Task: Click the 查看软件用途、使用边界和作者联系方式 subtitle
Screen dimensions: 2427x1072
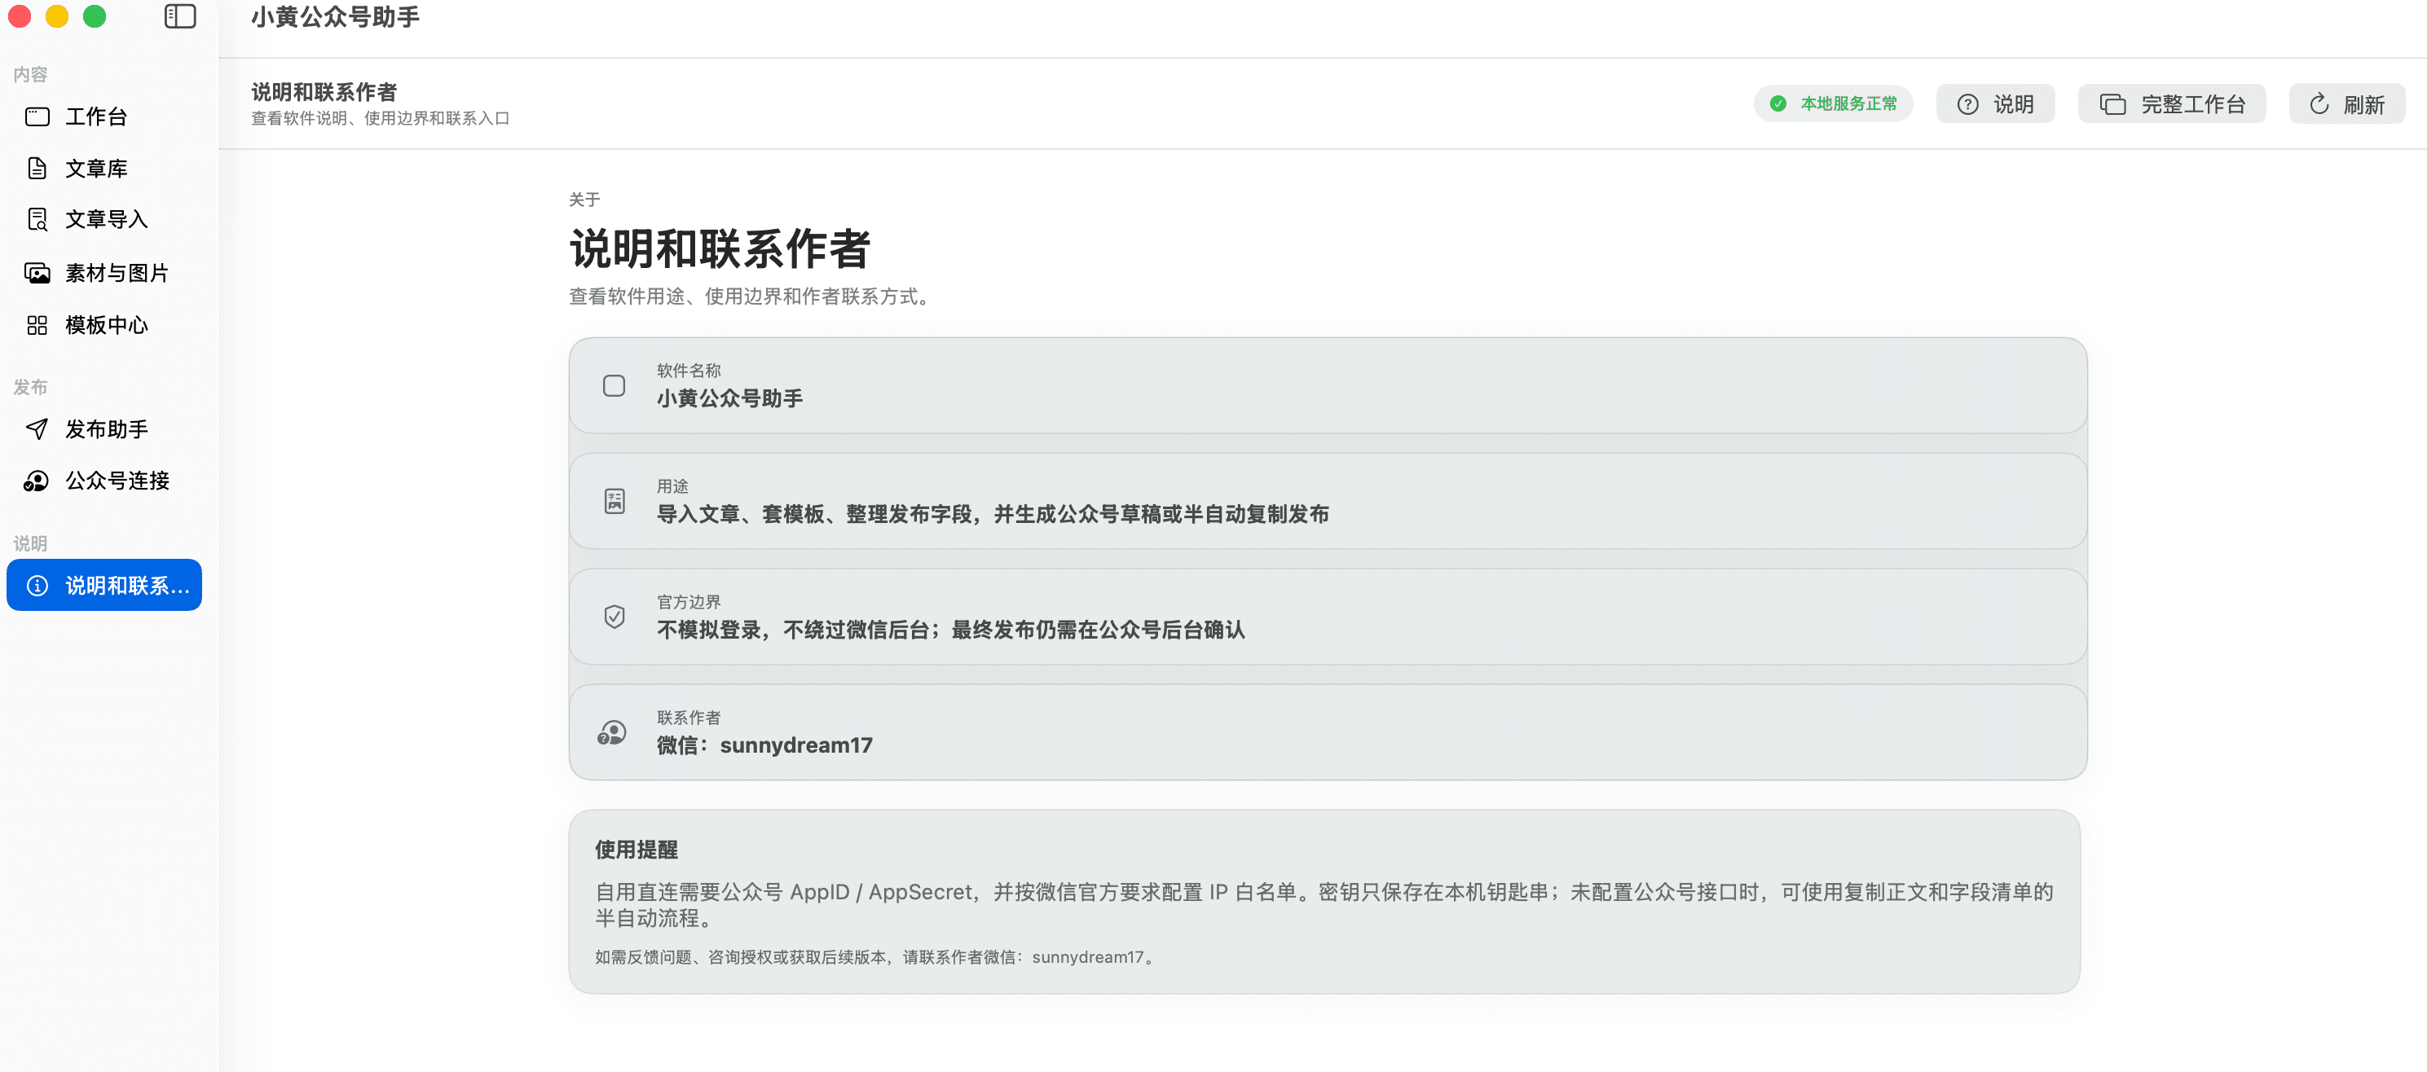Action: [752, 297]
